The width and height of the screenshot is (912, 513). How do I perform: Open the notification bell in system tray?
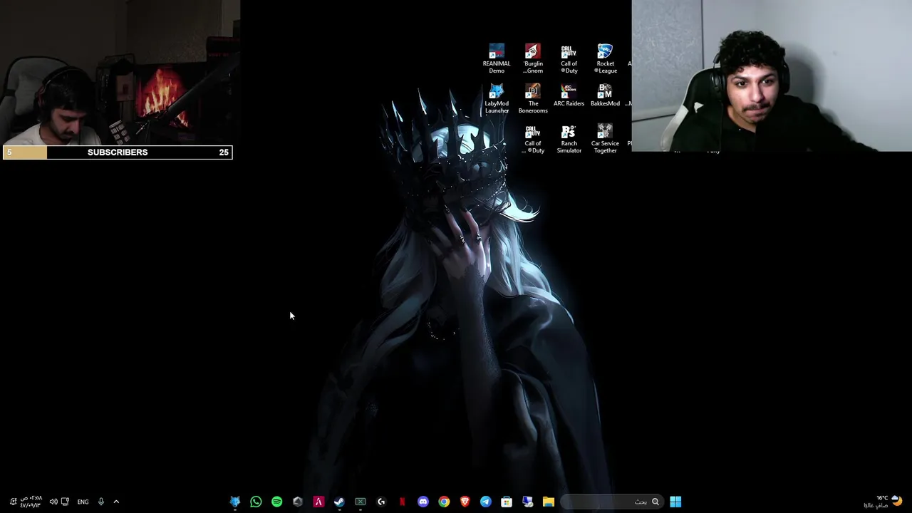pos(13,502)
